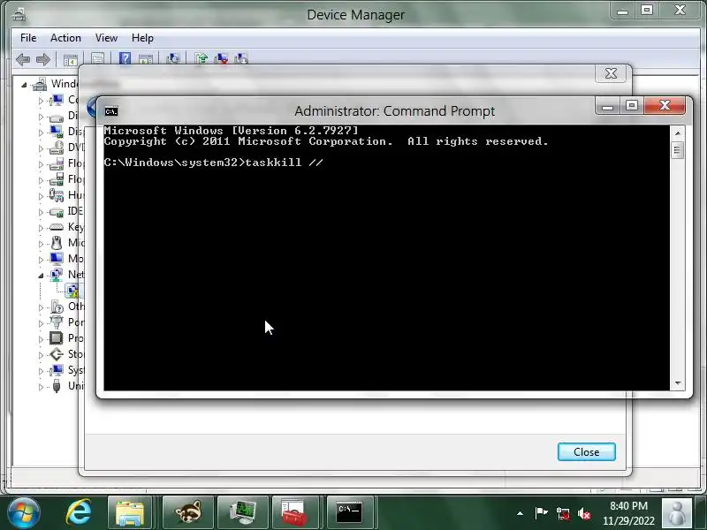Screen dimensions: 707x530
Task: Click the Command Prompt vertical scrollbar thumb
Action: tap(677, 150)
